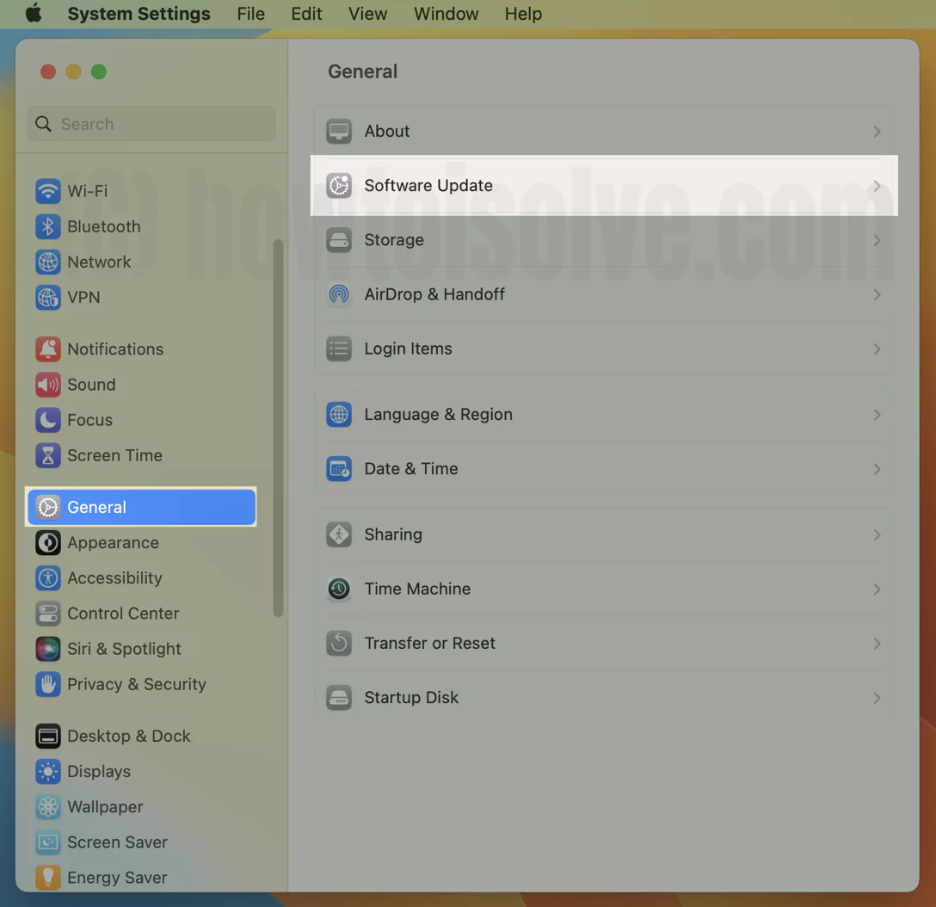Select the Screen Time hourglass icon
The image size is (936, 907).
[48, 455]
